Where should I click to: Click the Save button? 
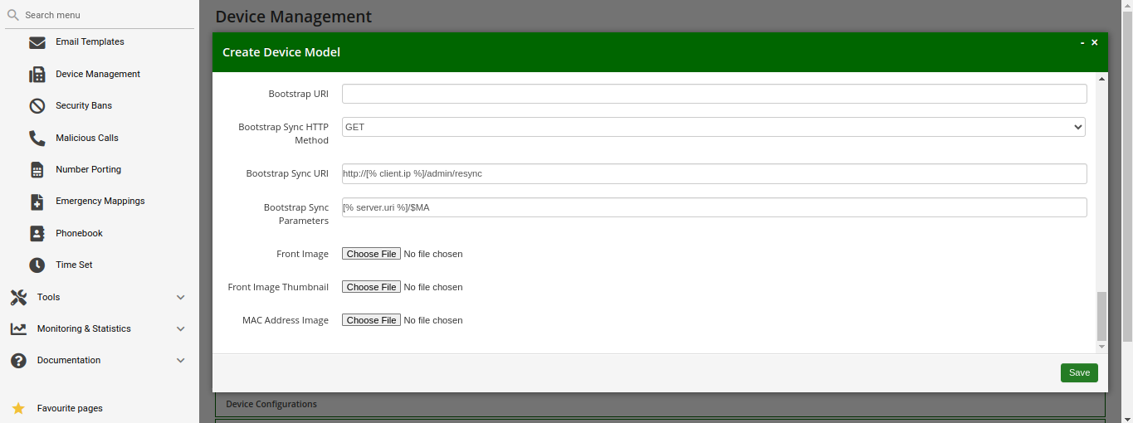coord(1079,372)
